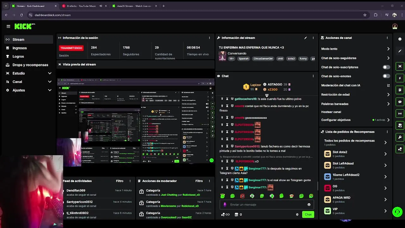This screenshot has width=405, height=228.
Task: Open Modo lento options arrow
Action: click(388, 49)
